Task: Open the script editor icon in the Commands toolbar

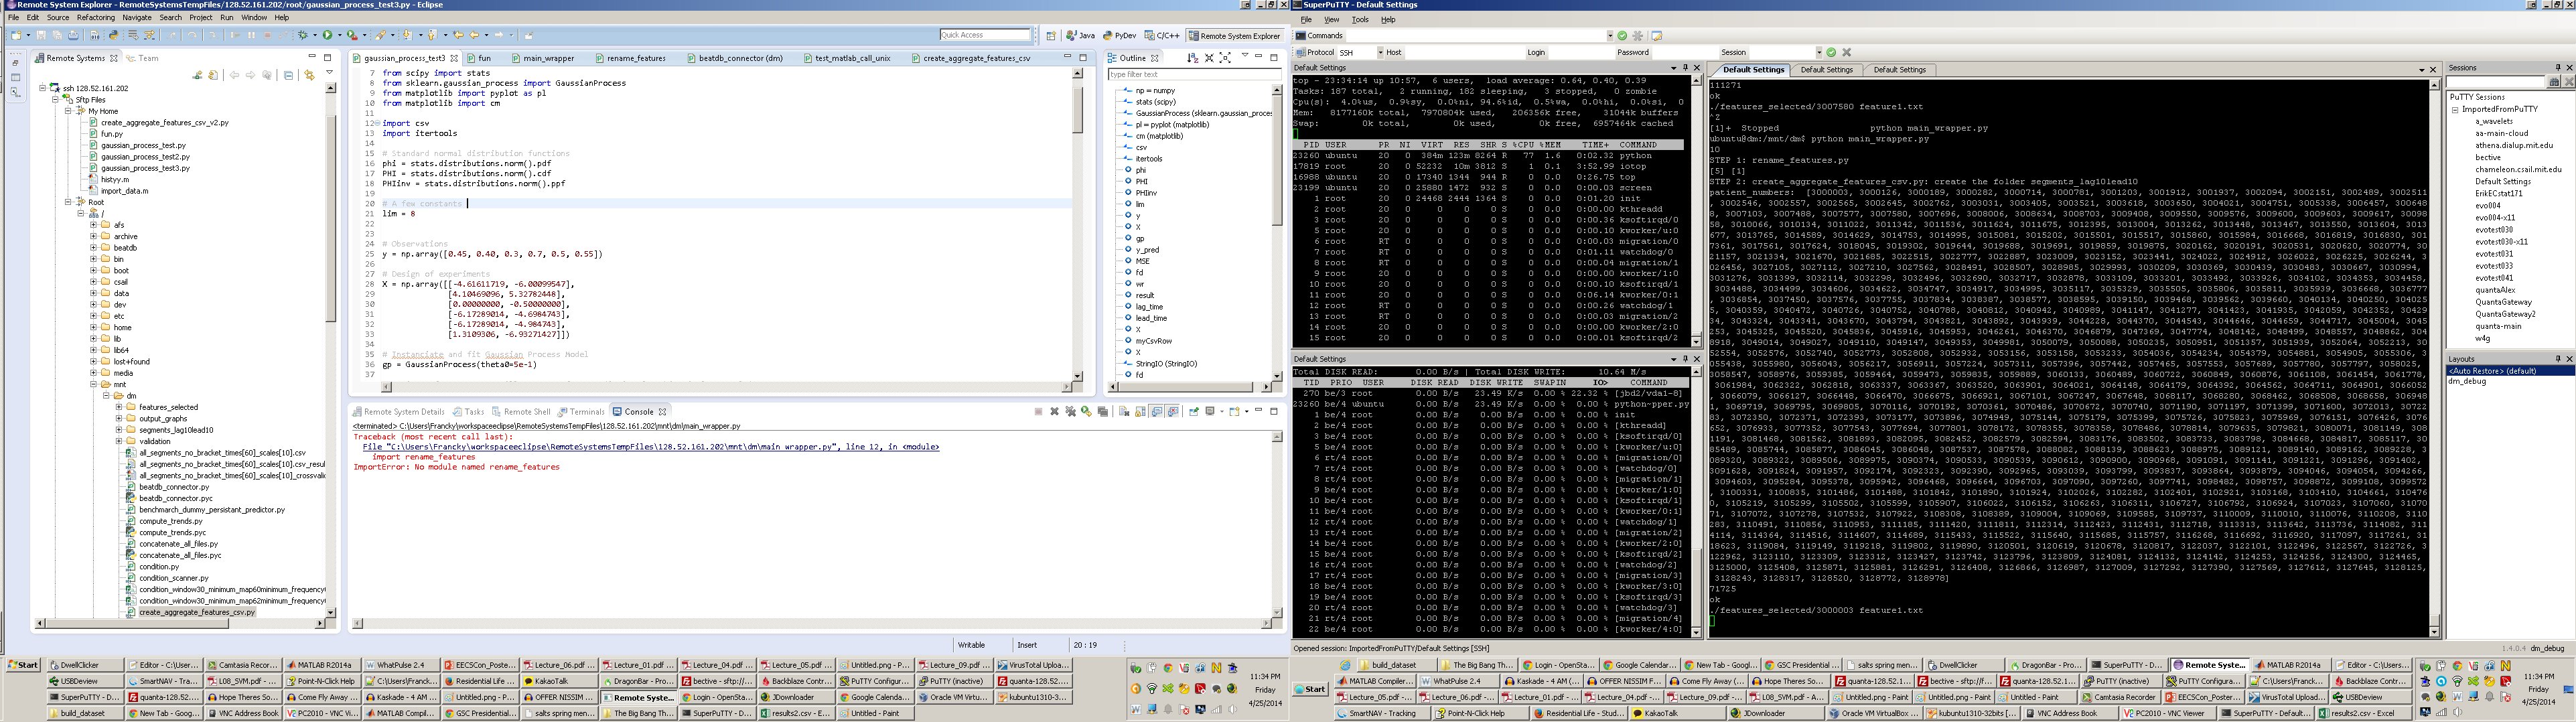Action: click(1657, 36)
